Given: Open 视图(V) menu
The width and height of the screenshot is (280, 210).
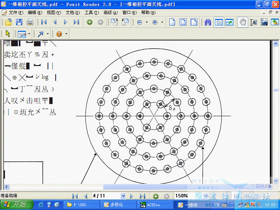Looking at the screenshot, I should click(x=54, y=13).
